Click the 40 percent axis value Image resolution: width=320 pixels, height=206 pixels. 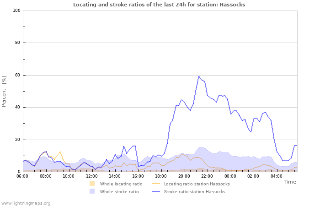pyautogui.click(x=18, y=107)
